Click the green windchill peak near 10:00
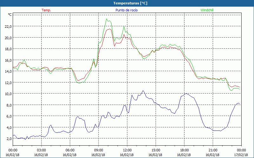The width and height of the screenshot is (254, 158). (107, 19)
